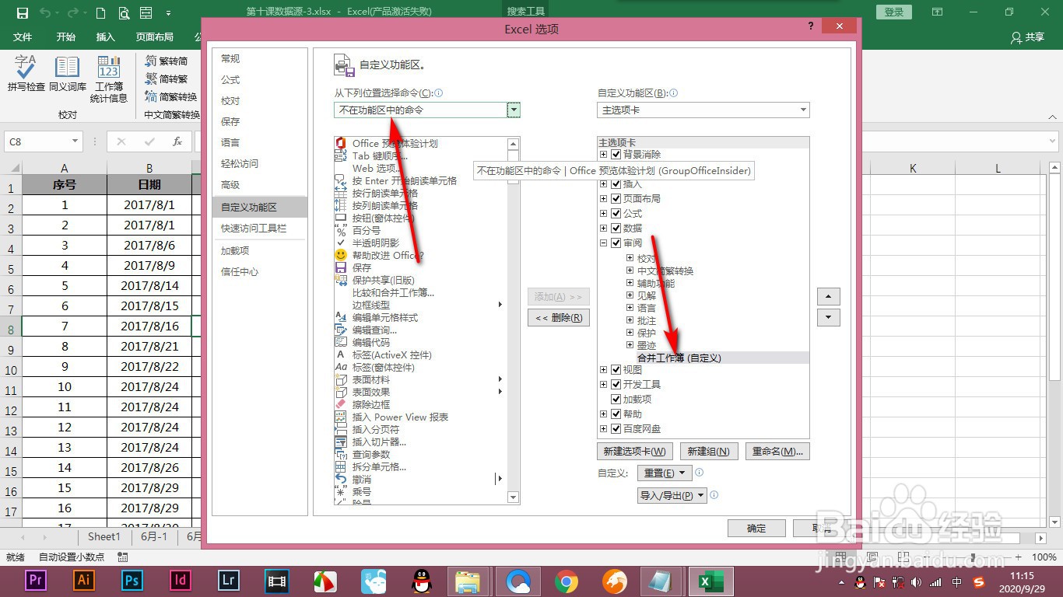Screen dimensions: 1063x597
Task: Open Google Chrome from the taskbar
Action: (566, 581)
